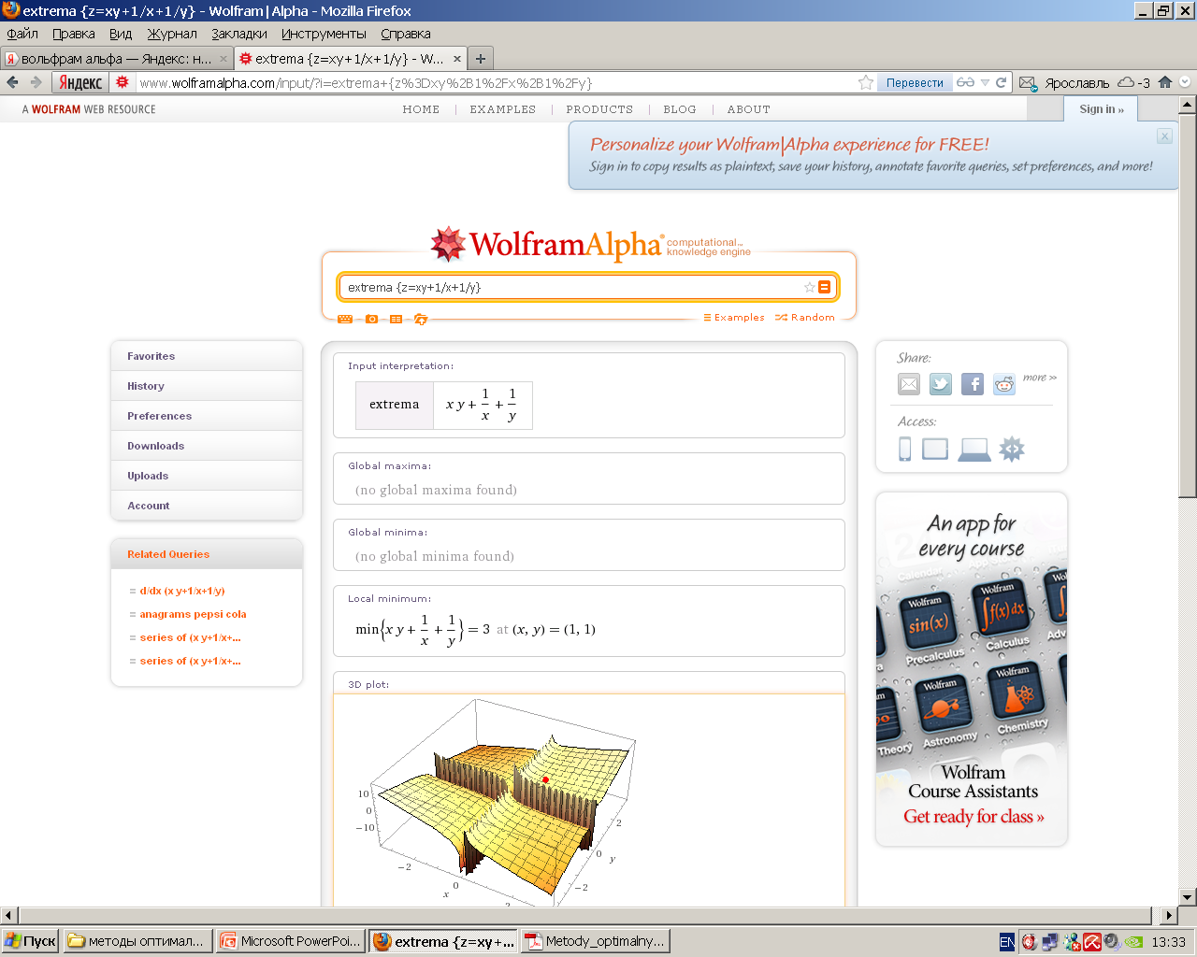Click the Перевести translate button
The image size is (1197, 957).
pos(915,83)
